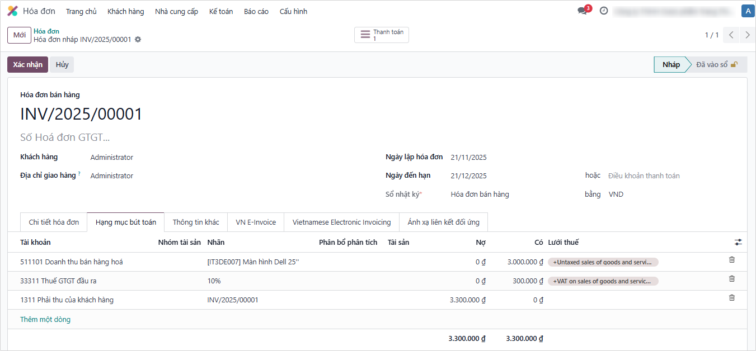Delete the 1311 Phải thu của khách hàng line

731,298
